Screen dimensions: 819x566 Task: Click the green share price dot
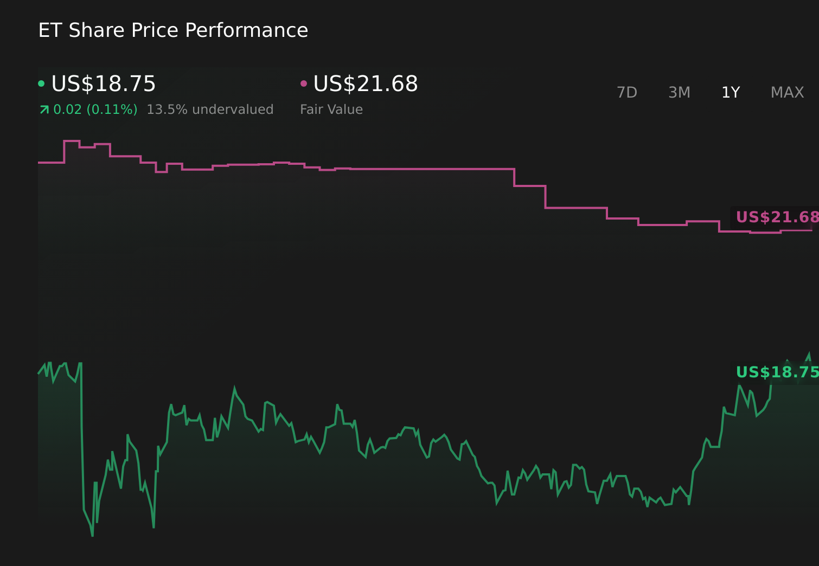41,83
